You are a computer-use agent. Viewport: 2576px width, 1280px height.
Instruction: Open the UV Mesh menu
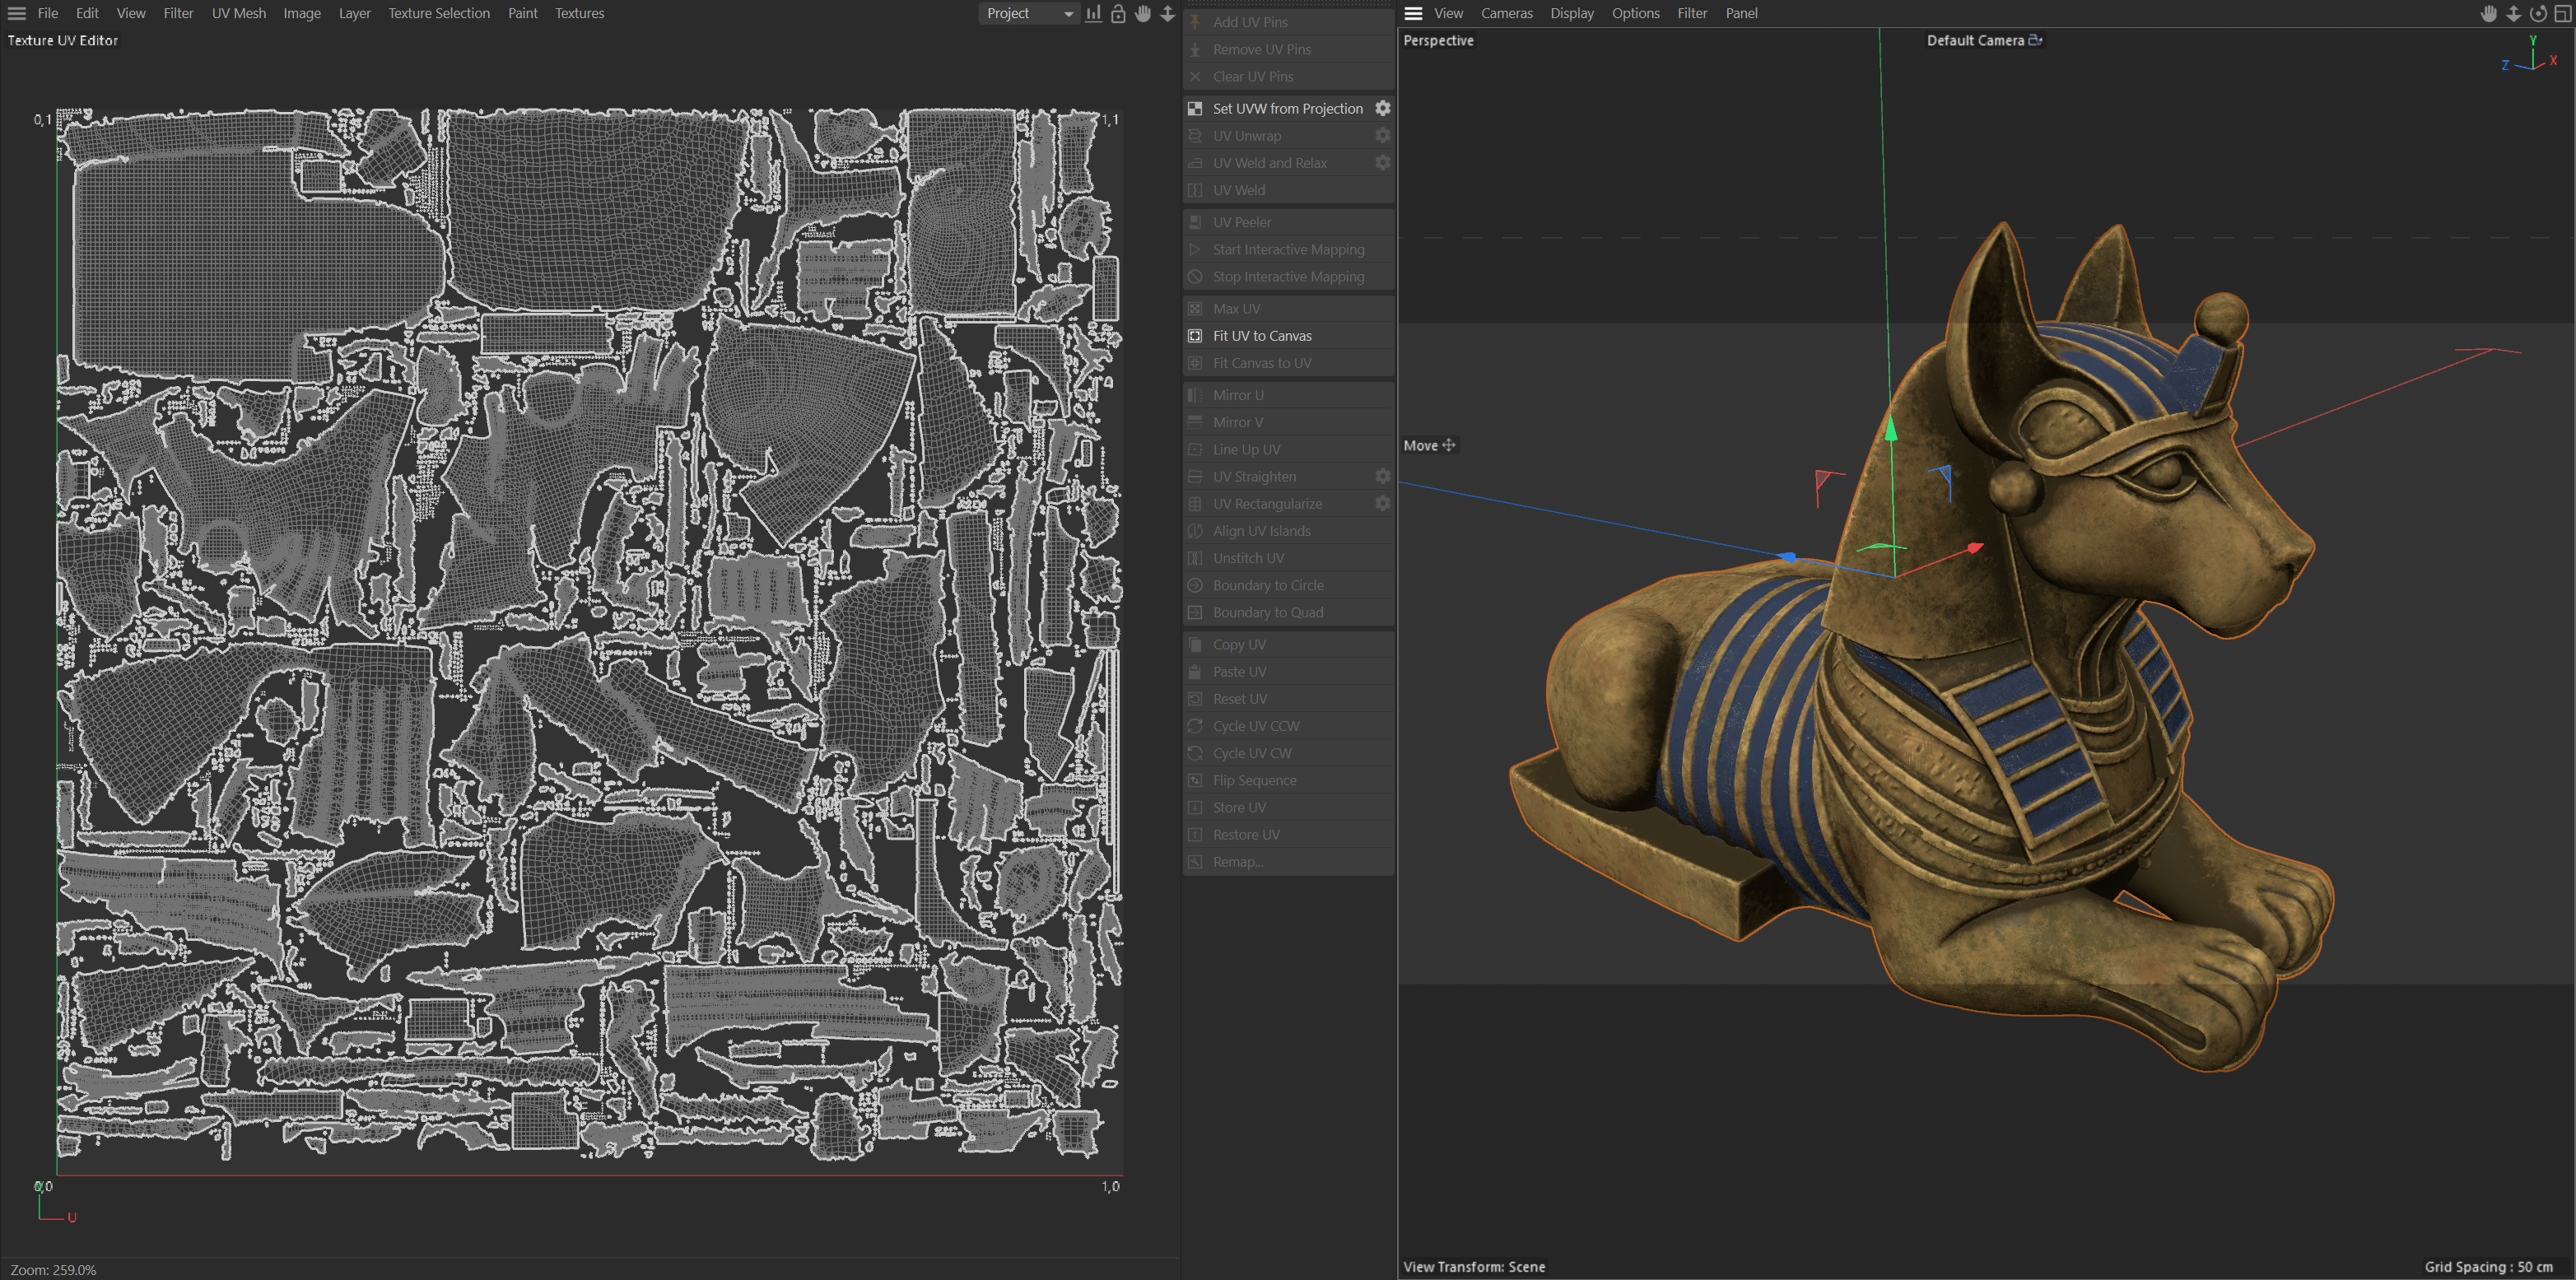(238, 13)
